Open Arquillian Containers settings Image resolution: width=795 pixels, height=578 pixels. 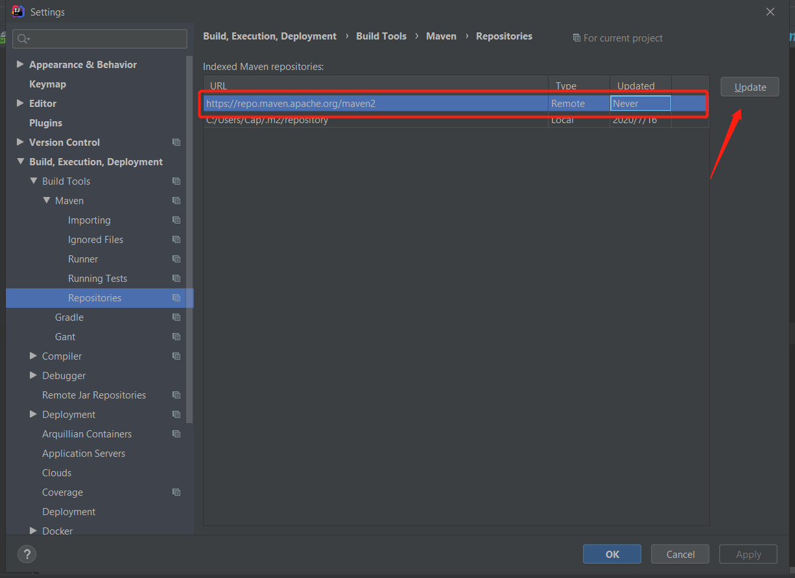(x=87, y=434)
